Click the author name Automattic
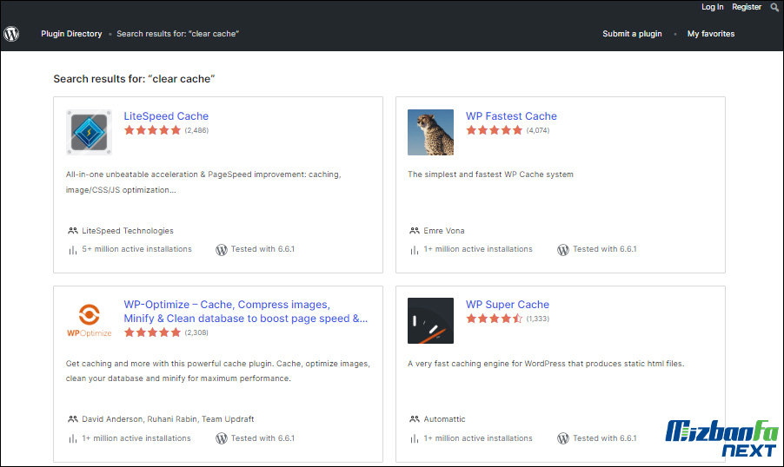The height and width of the screenshot is (467, 784). pyautogui.click(x=444, y=419)
